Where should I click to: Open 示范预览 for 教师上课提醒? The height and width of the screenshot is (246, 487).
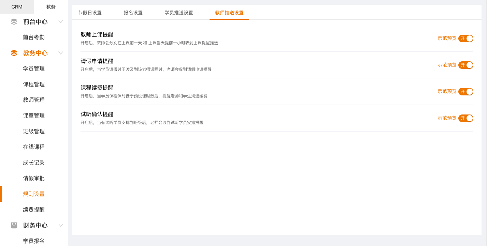(x=447, y=38)
